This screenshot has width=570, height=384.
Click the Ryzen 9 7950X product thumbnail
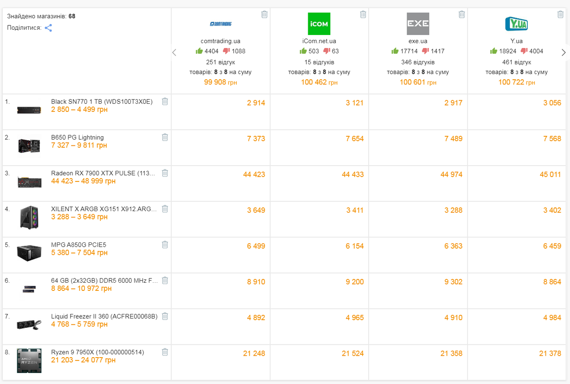click(29, 361)
